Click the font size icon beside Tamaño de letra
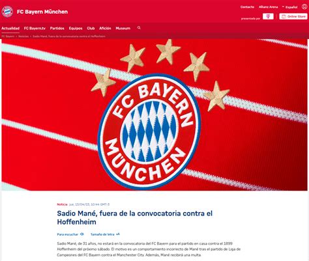Viewport: 309px width, 261px height. (118, 234)
